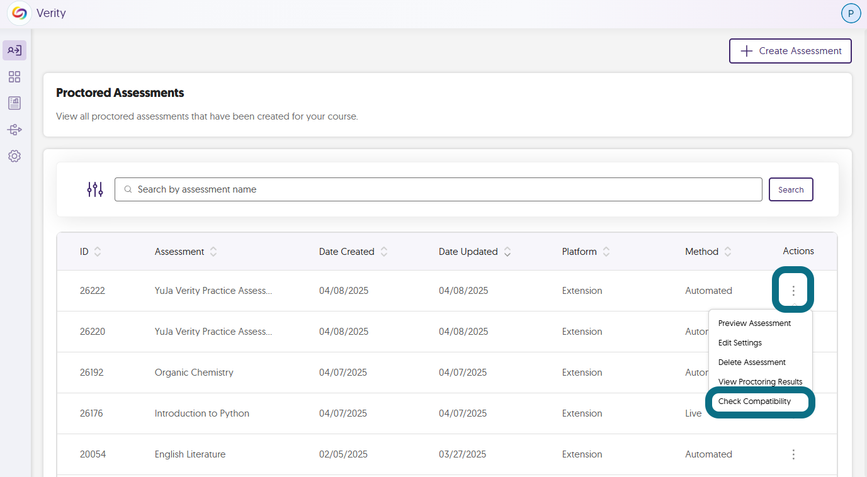Click Date Created 02/05/2025 cell
This screenshot has width=867, height=477.
click(x=343, y=454)
